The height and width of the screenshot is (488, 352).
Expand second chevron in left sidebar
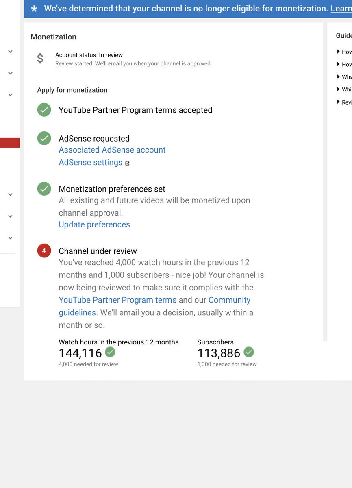click(10, 73)
